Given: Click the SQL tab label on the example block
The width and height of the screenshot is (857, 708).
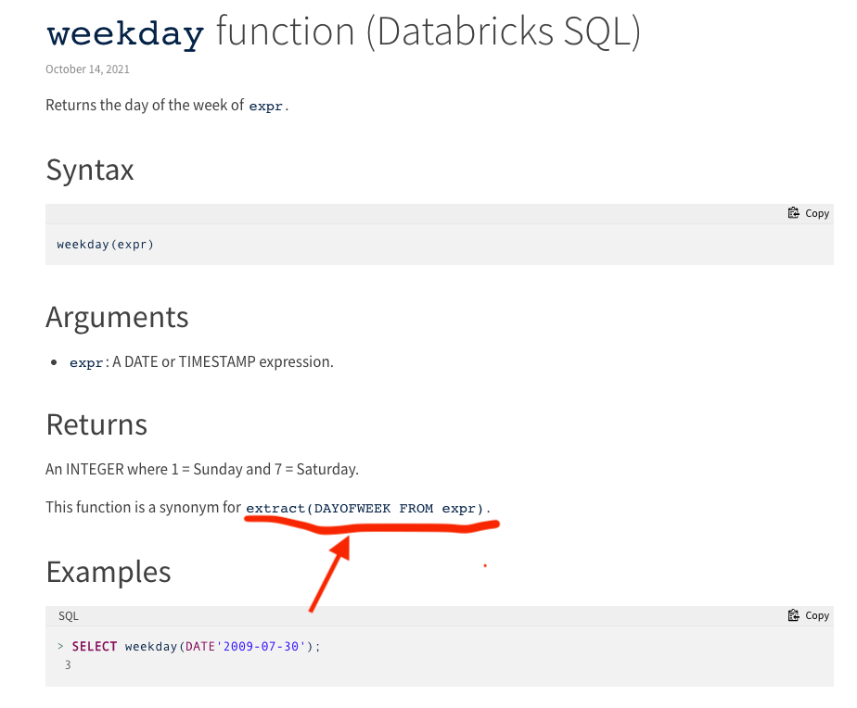Looking at the screenshot, I should pyautogui.click(x=68, y=614).
